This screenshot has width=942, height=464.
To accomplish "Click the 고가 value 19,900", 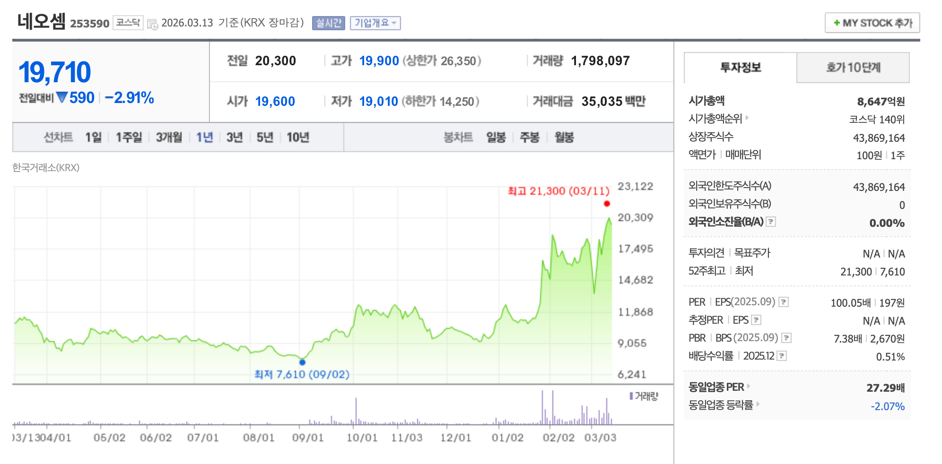I will tap(379, 61).
